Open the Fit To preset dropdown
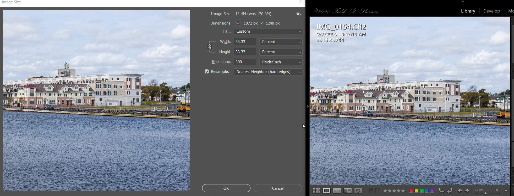 point(268,31)
